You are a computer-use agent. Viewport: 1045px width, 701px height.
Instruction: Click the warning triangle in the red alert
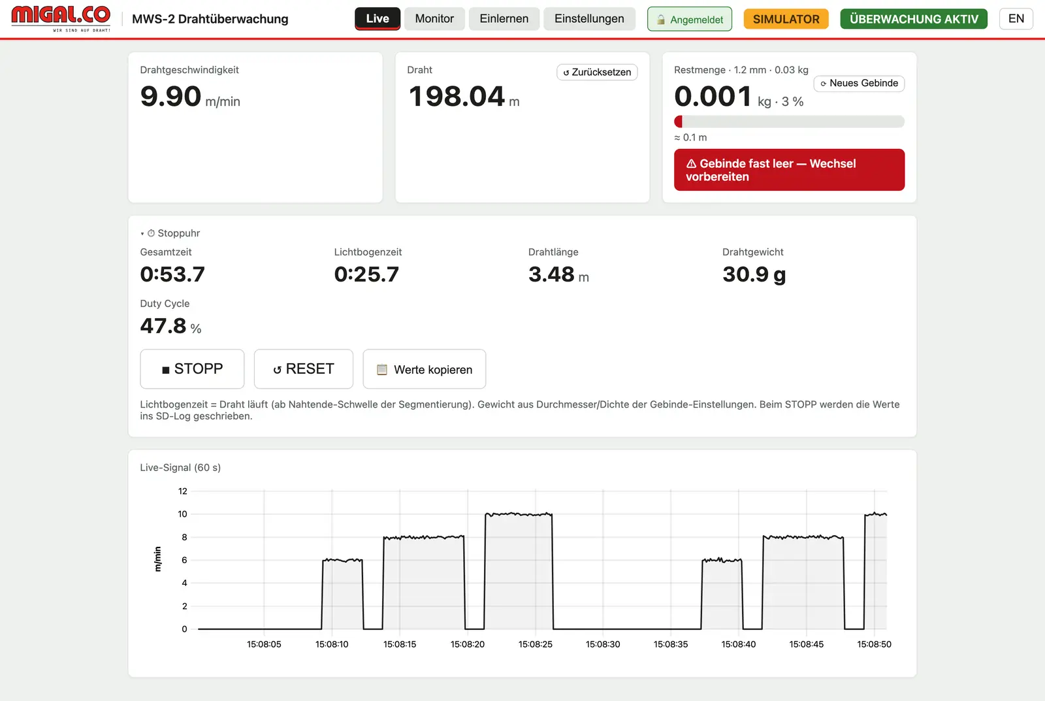[691, 163]
